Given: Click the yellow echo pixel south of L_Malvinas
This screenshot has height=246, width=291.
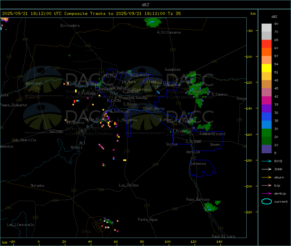Looking at the screenshot, I should [125, 160].
